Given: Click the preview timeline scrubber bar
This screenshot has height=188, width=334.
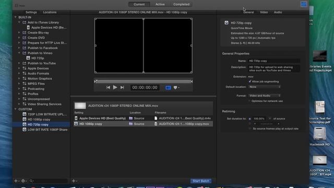Looking at the screenshot, I should click(144, 81).
